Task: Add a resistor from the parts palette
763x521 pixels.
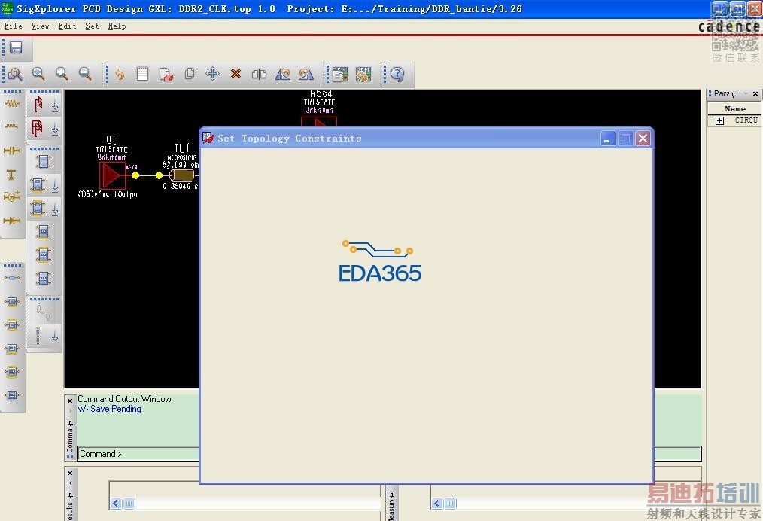Action: pos(12,103)
